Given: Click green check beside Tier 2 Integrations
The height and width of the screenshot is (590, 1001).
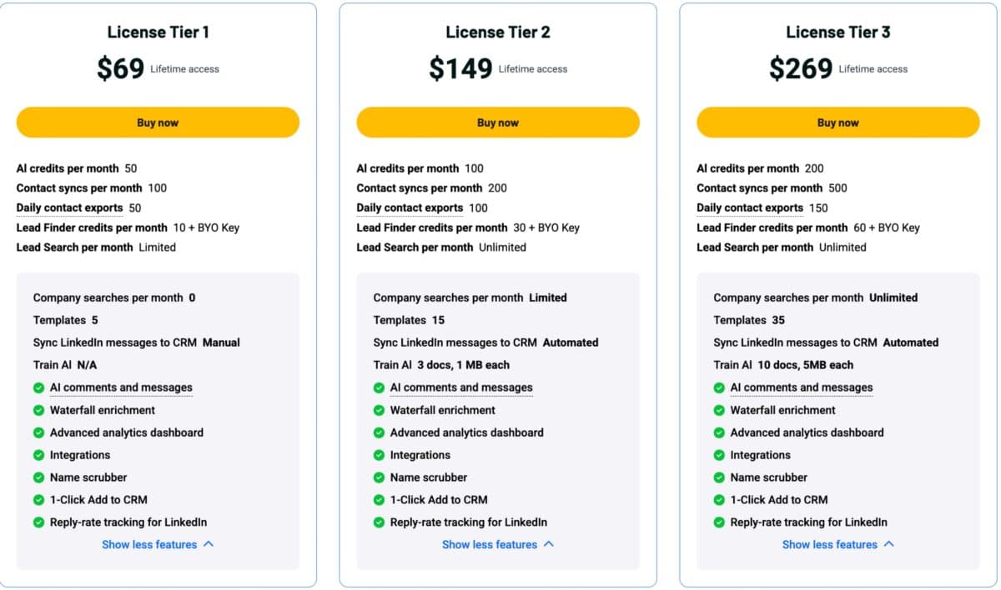Looking at the screenshot, I should click(379, 455).
